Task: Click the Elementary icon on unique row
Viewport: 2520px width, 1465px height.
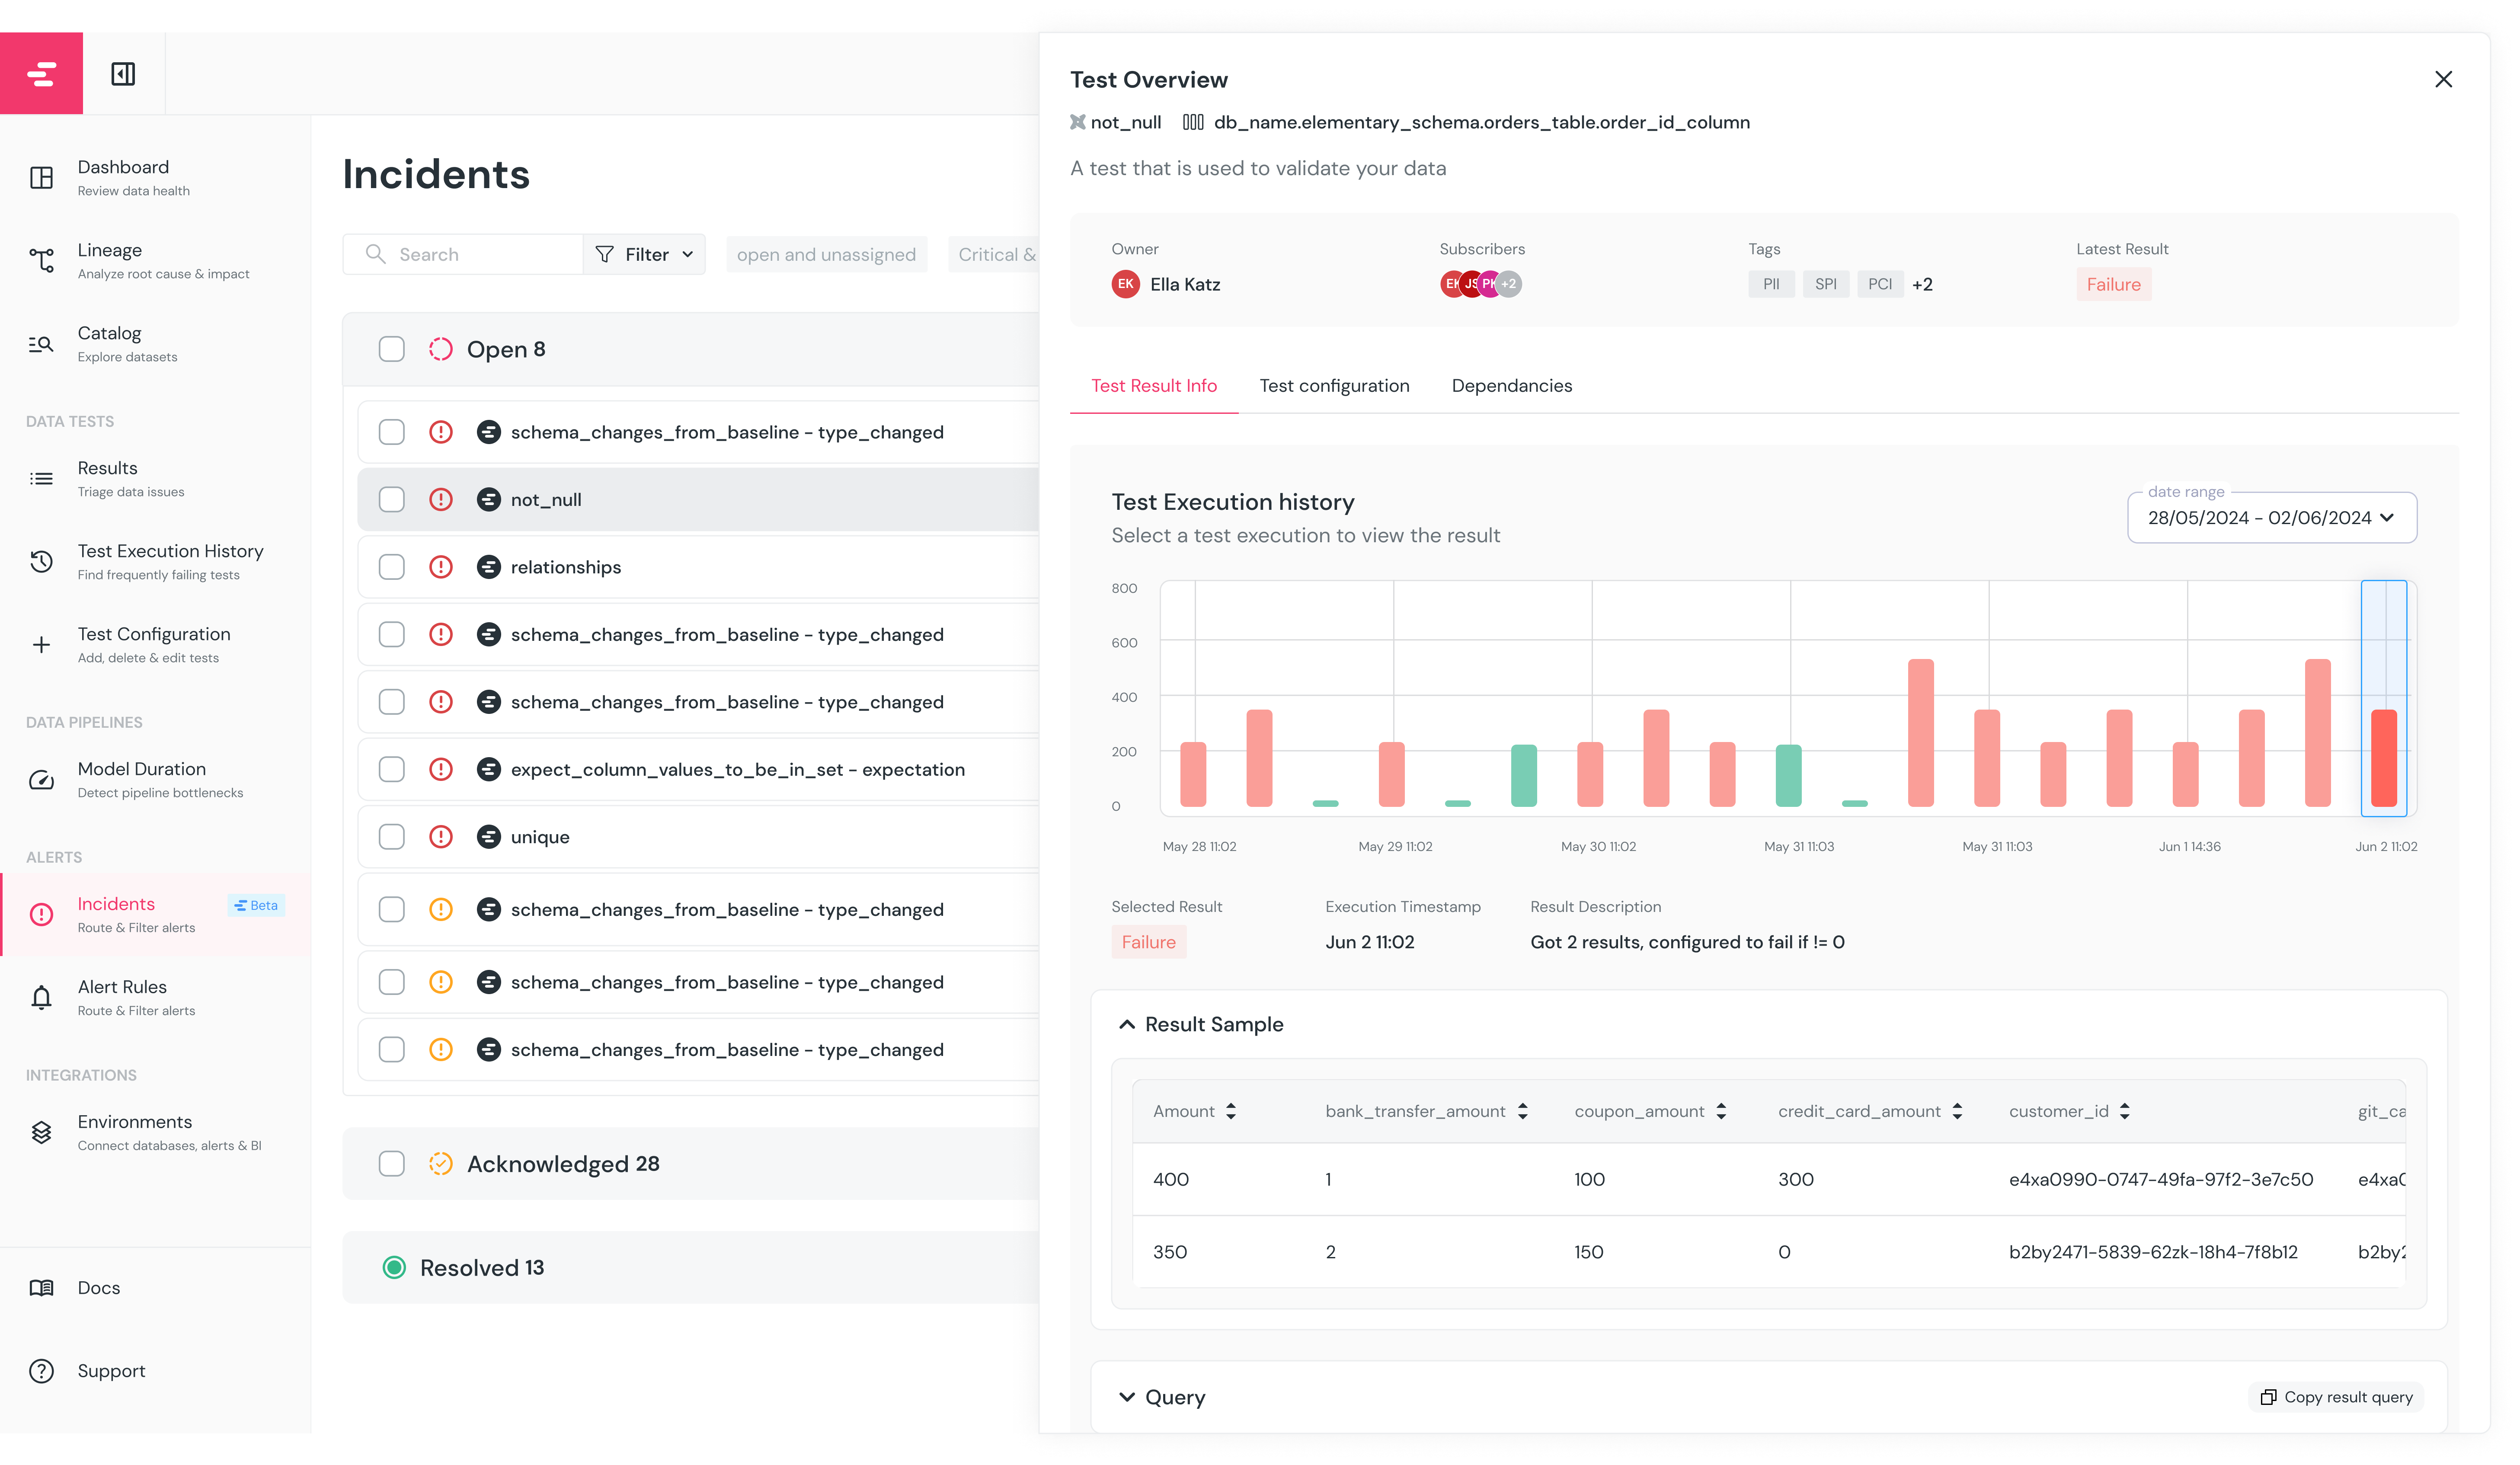Action: (488, 837)
